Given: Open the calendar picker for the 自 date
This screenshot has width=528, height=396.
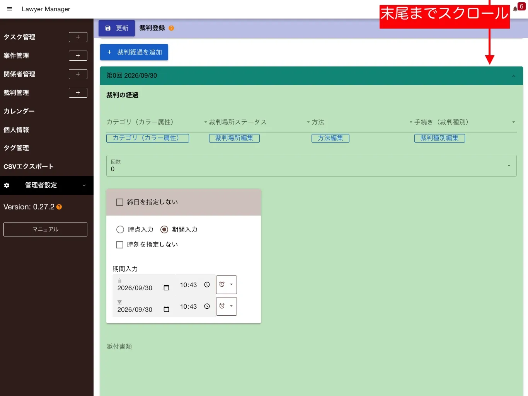Looking at the screenshot, I should point(166,288).
